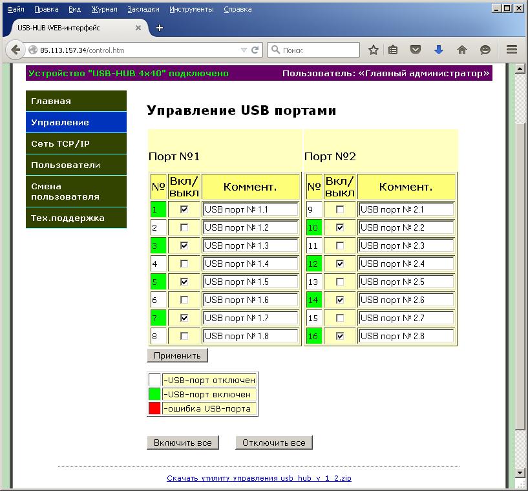
Task: Open the hamburger menu of the browser
Action: click(x=512, y=50)
